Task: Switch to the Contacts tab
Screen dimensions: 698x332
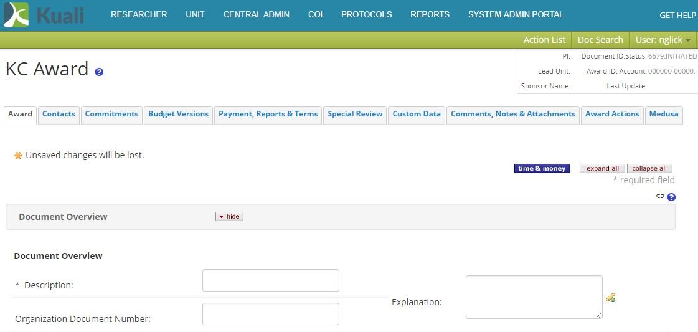Action: [59, 114]
